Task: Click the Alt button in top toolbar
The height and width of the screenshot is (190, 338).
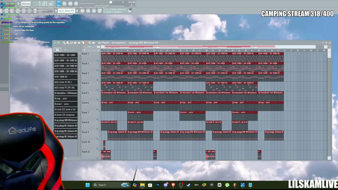Action: 94,11
